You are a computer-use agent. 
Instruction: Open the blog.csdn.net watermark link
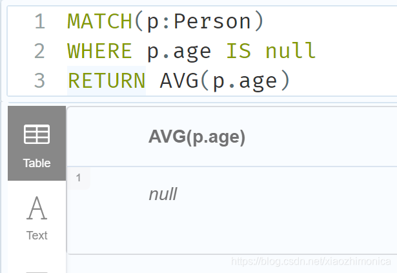click(311, 261)
